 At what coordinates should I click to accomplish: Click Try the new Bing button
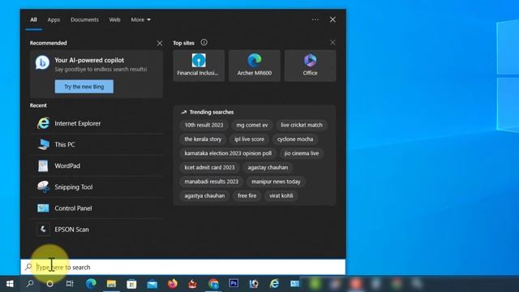[x=84, y=87]
